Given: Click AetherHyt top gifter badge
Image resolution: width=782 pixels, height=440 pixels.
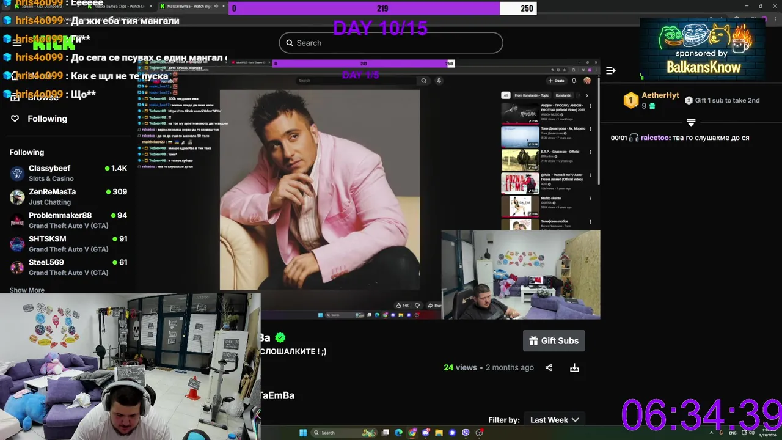Looking at the screenshot, I should tap(631, 100).
